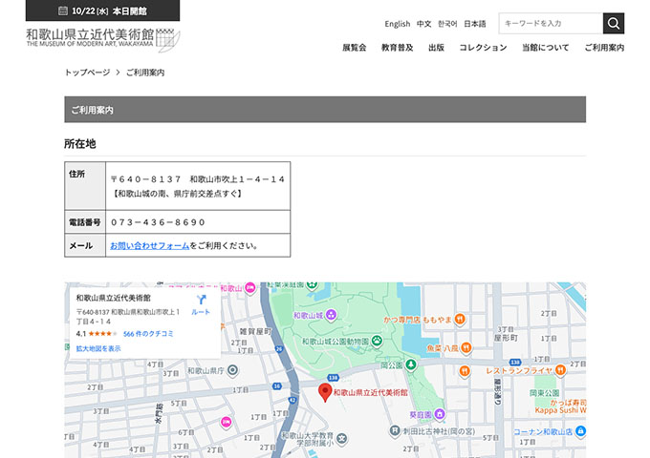Open the コレクション menu

click(483, 48)
